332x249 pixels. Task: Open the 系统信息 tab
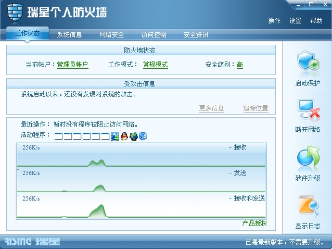(69, 35)
